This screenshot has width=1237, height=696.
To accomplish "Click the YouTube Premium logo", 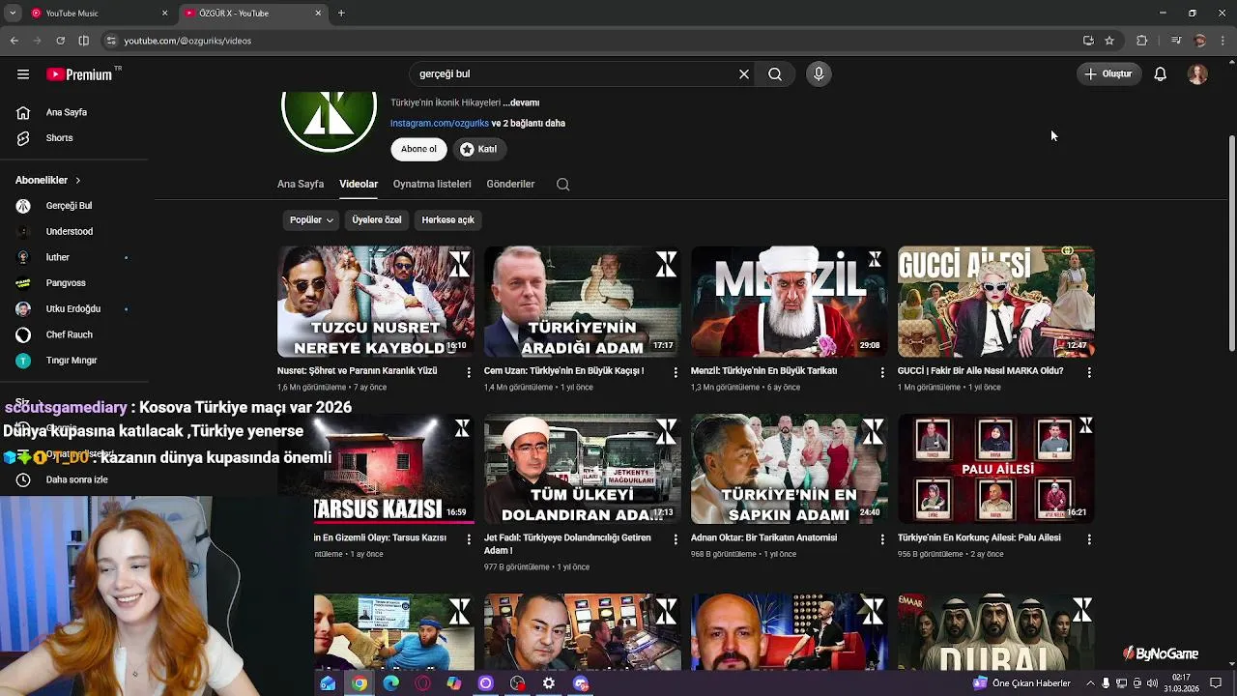I will pyautogui.click(x=79, y=74).
